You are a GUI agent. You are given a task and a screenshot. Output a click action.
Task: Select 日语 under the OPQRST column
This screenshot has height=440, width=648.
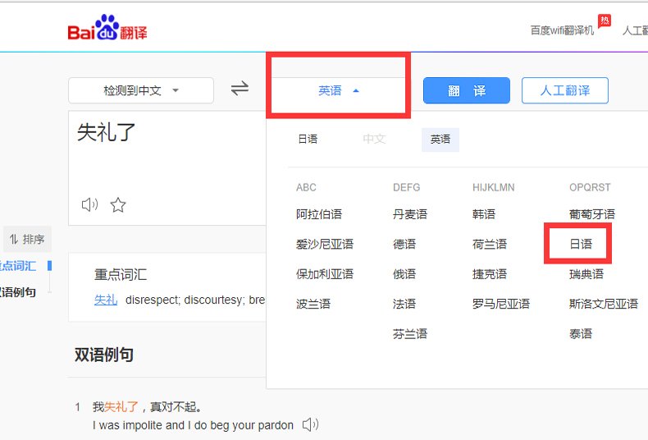click(x=581, y=244)
